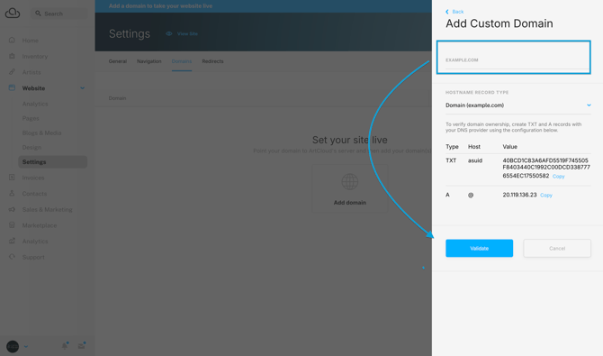
Task: Click the Home sidebar label
Action: 30,41
